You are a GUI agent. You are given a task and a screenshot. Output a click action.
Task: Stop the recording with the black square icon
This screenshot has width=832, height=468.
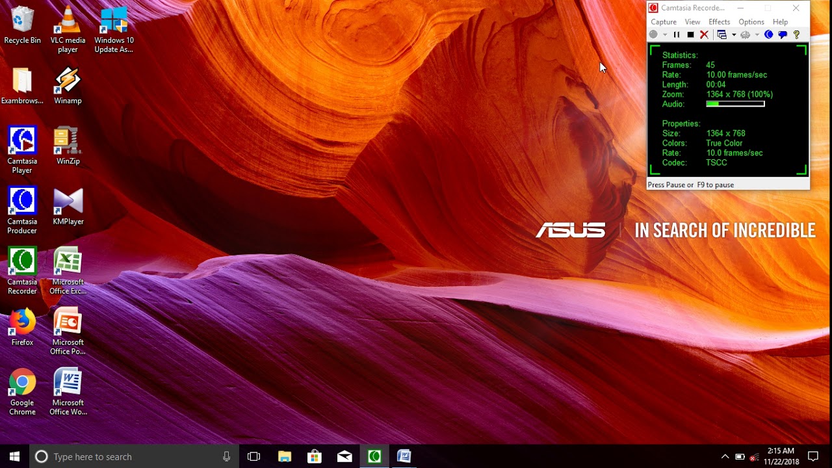click(x=690, y=34)
